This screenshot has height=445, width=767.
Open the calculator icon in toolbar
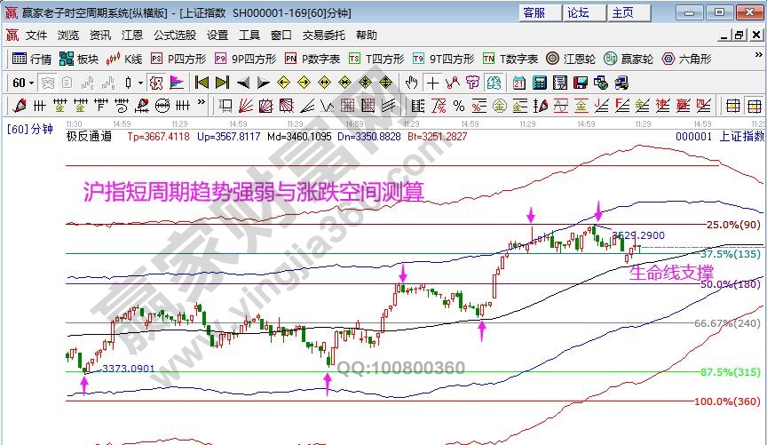coord(538,83)
